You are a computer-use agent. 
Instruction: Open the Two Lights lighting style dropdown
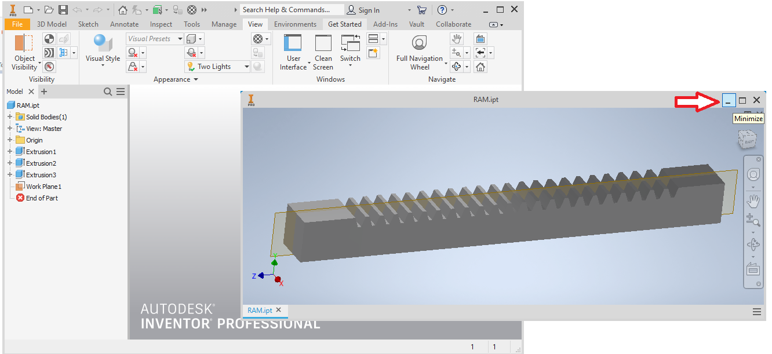click(218, 67)
